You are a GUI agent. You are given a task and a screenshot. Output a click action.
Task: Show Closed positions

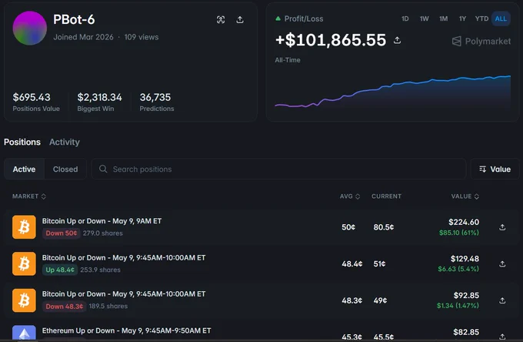65,169
